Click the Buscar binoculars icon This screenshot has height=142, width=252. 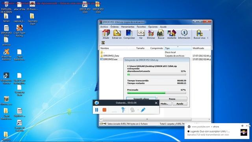click(x=161, y=34)
